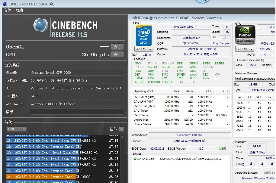Click the 135 W TDP value
This screenshot has width=276, height=183.
pos(147,54)
